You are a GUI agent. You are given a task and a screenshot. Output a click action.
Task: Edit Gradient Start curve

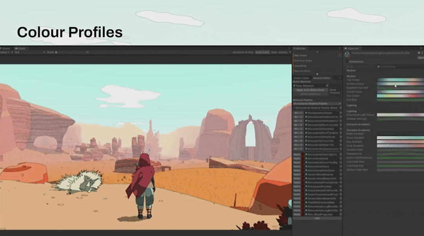click(400, 150)
